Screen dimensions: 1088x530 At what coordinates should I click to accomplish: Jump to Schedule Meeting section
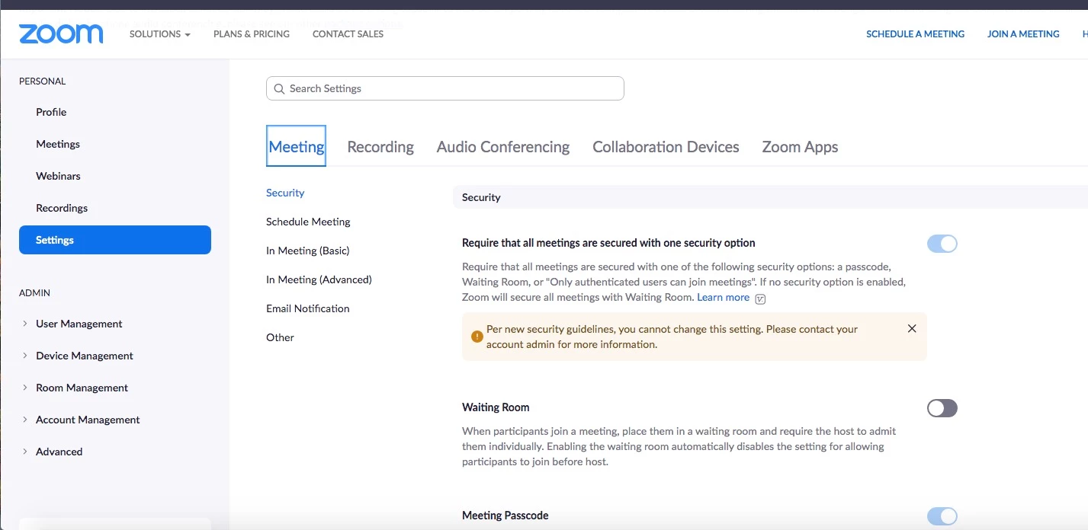click(308, 222)
